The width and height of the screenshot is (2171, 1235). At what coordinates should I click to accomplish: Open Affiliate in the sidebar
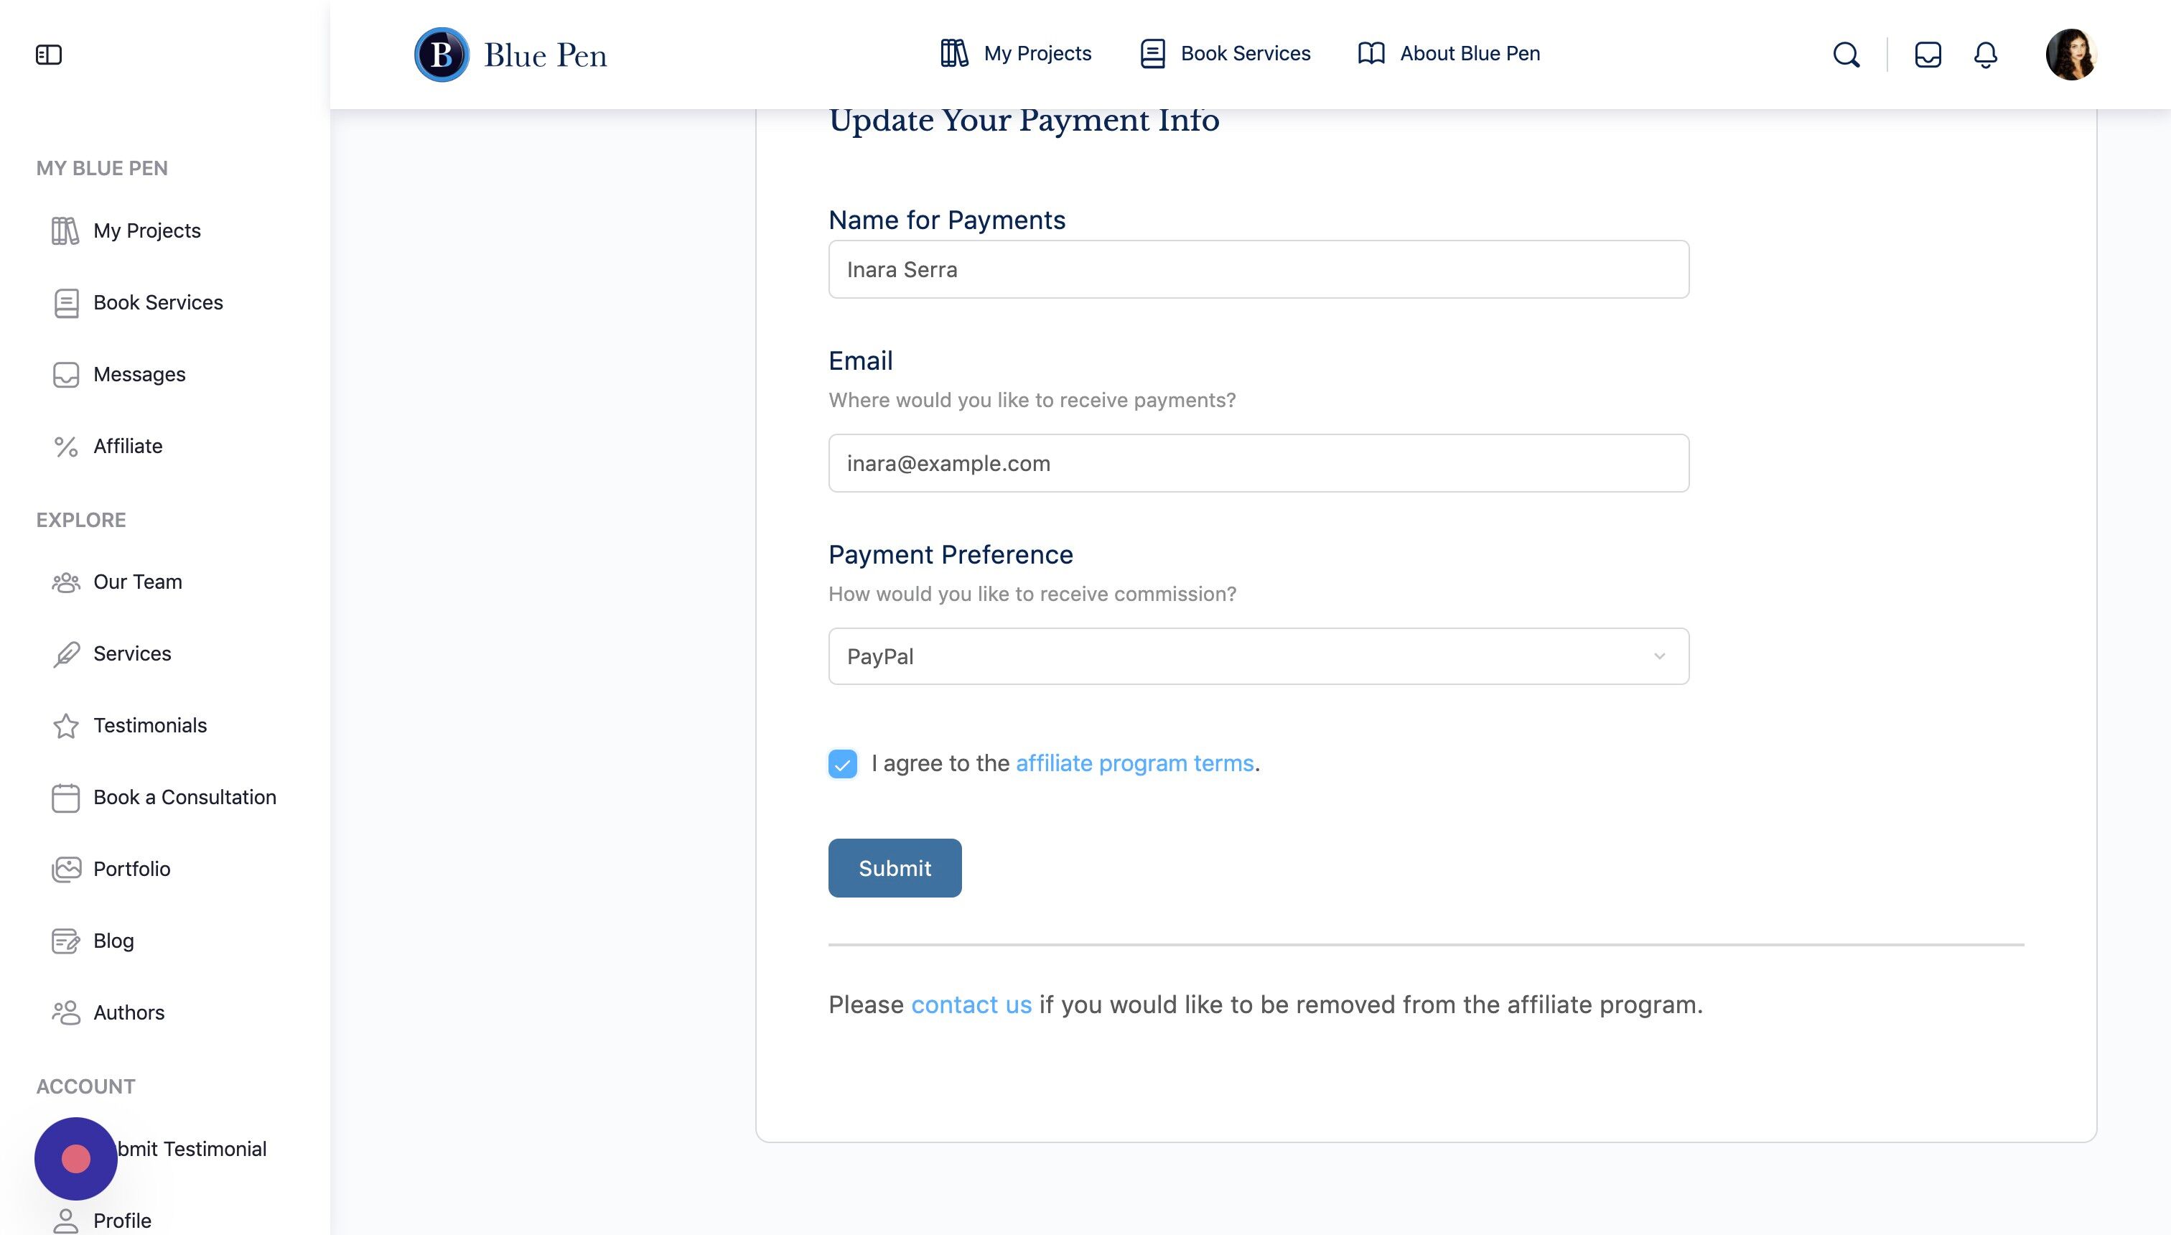click(x=127, y=446)
